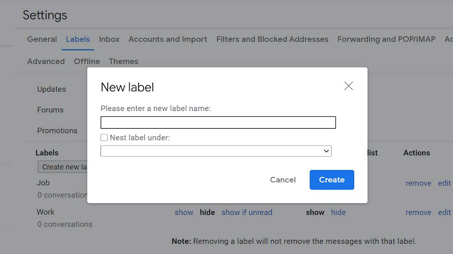Click the Updates category text
Screen dimensions: 453x254
[x=52, y=89]
